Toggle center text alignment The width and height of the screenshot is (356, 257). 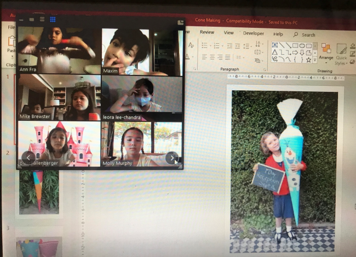212,57
